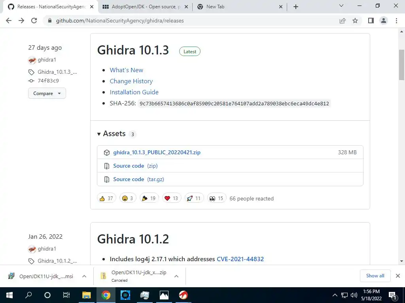Collapse the Assets section
The width and height of the screenshot is (405, 303).
pyautogui.click(x=111, y=134)
